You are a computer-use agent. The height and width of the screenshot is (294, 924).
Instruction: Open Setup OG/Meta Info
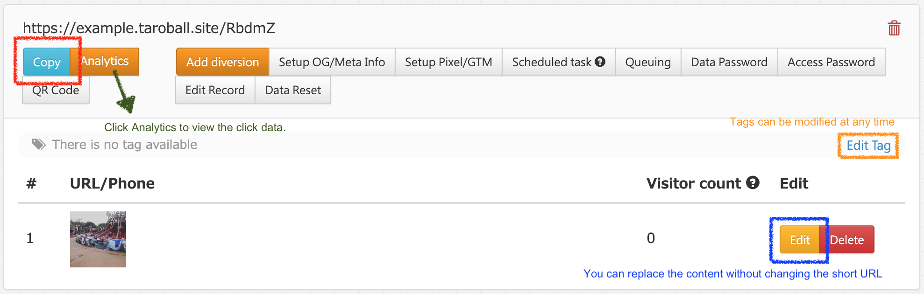click(x=332, y=62)
